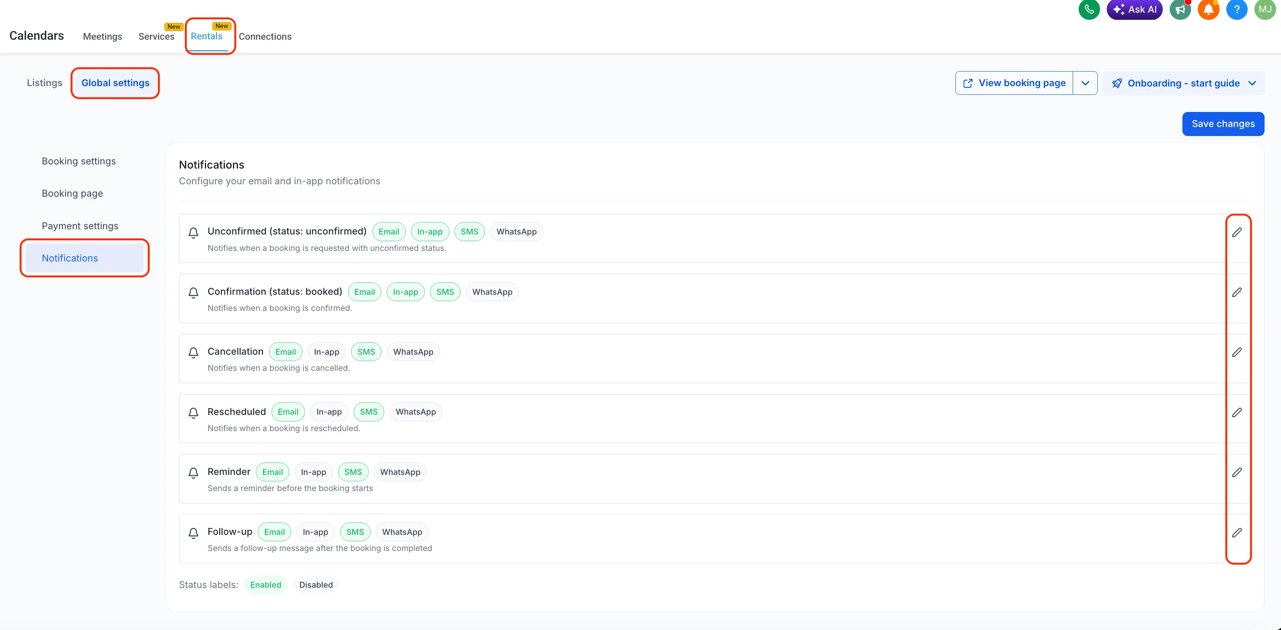Switch to the Listings sub-tab
This screenshot has height=630, width=1281.
[44, 83]
